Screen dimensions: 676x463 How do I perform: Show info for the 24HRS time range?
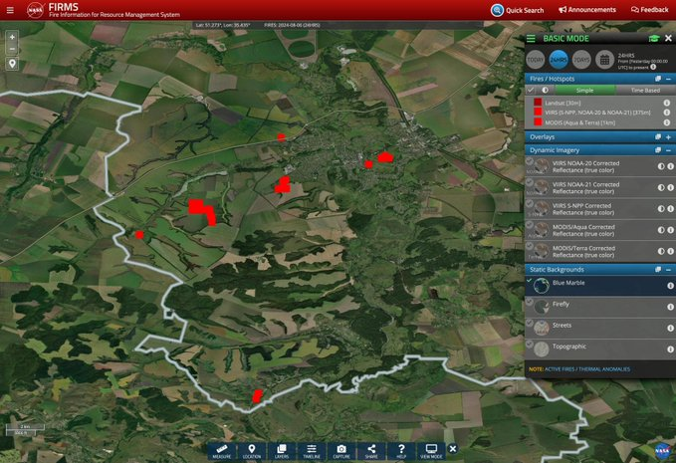(x=653, y=67)
